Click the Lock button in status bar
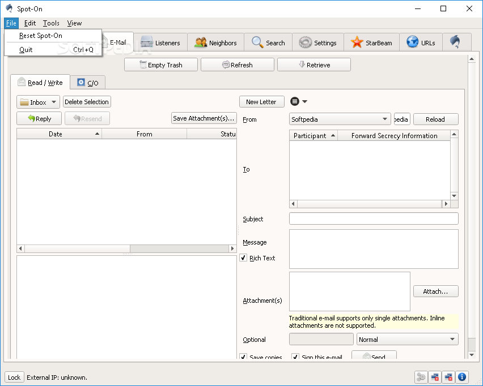 coord(14,377)
